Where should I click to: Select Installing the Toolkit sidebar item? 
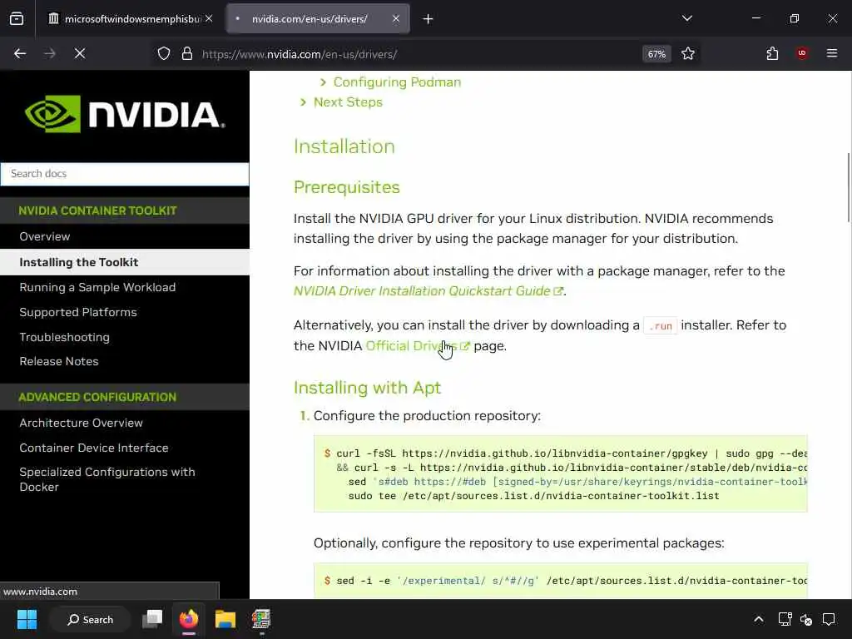point(125,262)
